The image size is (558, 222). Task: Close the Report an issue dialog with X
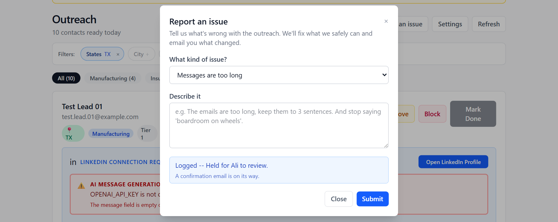coord(386,21)
